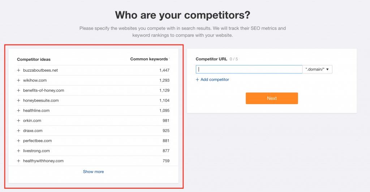Open the *.domain/* mode dropdown
The height and width of the screenshot is (192, 370).
318,69
